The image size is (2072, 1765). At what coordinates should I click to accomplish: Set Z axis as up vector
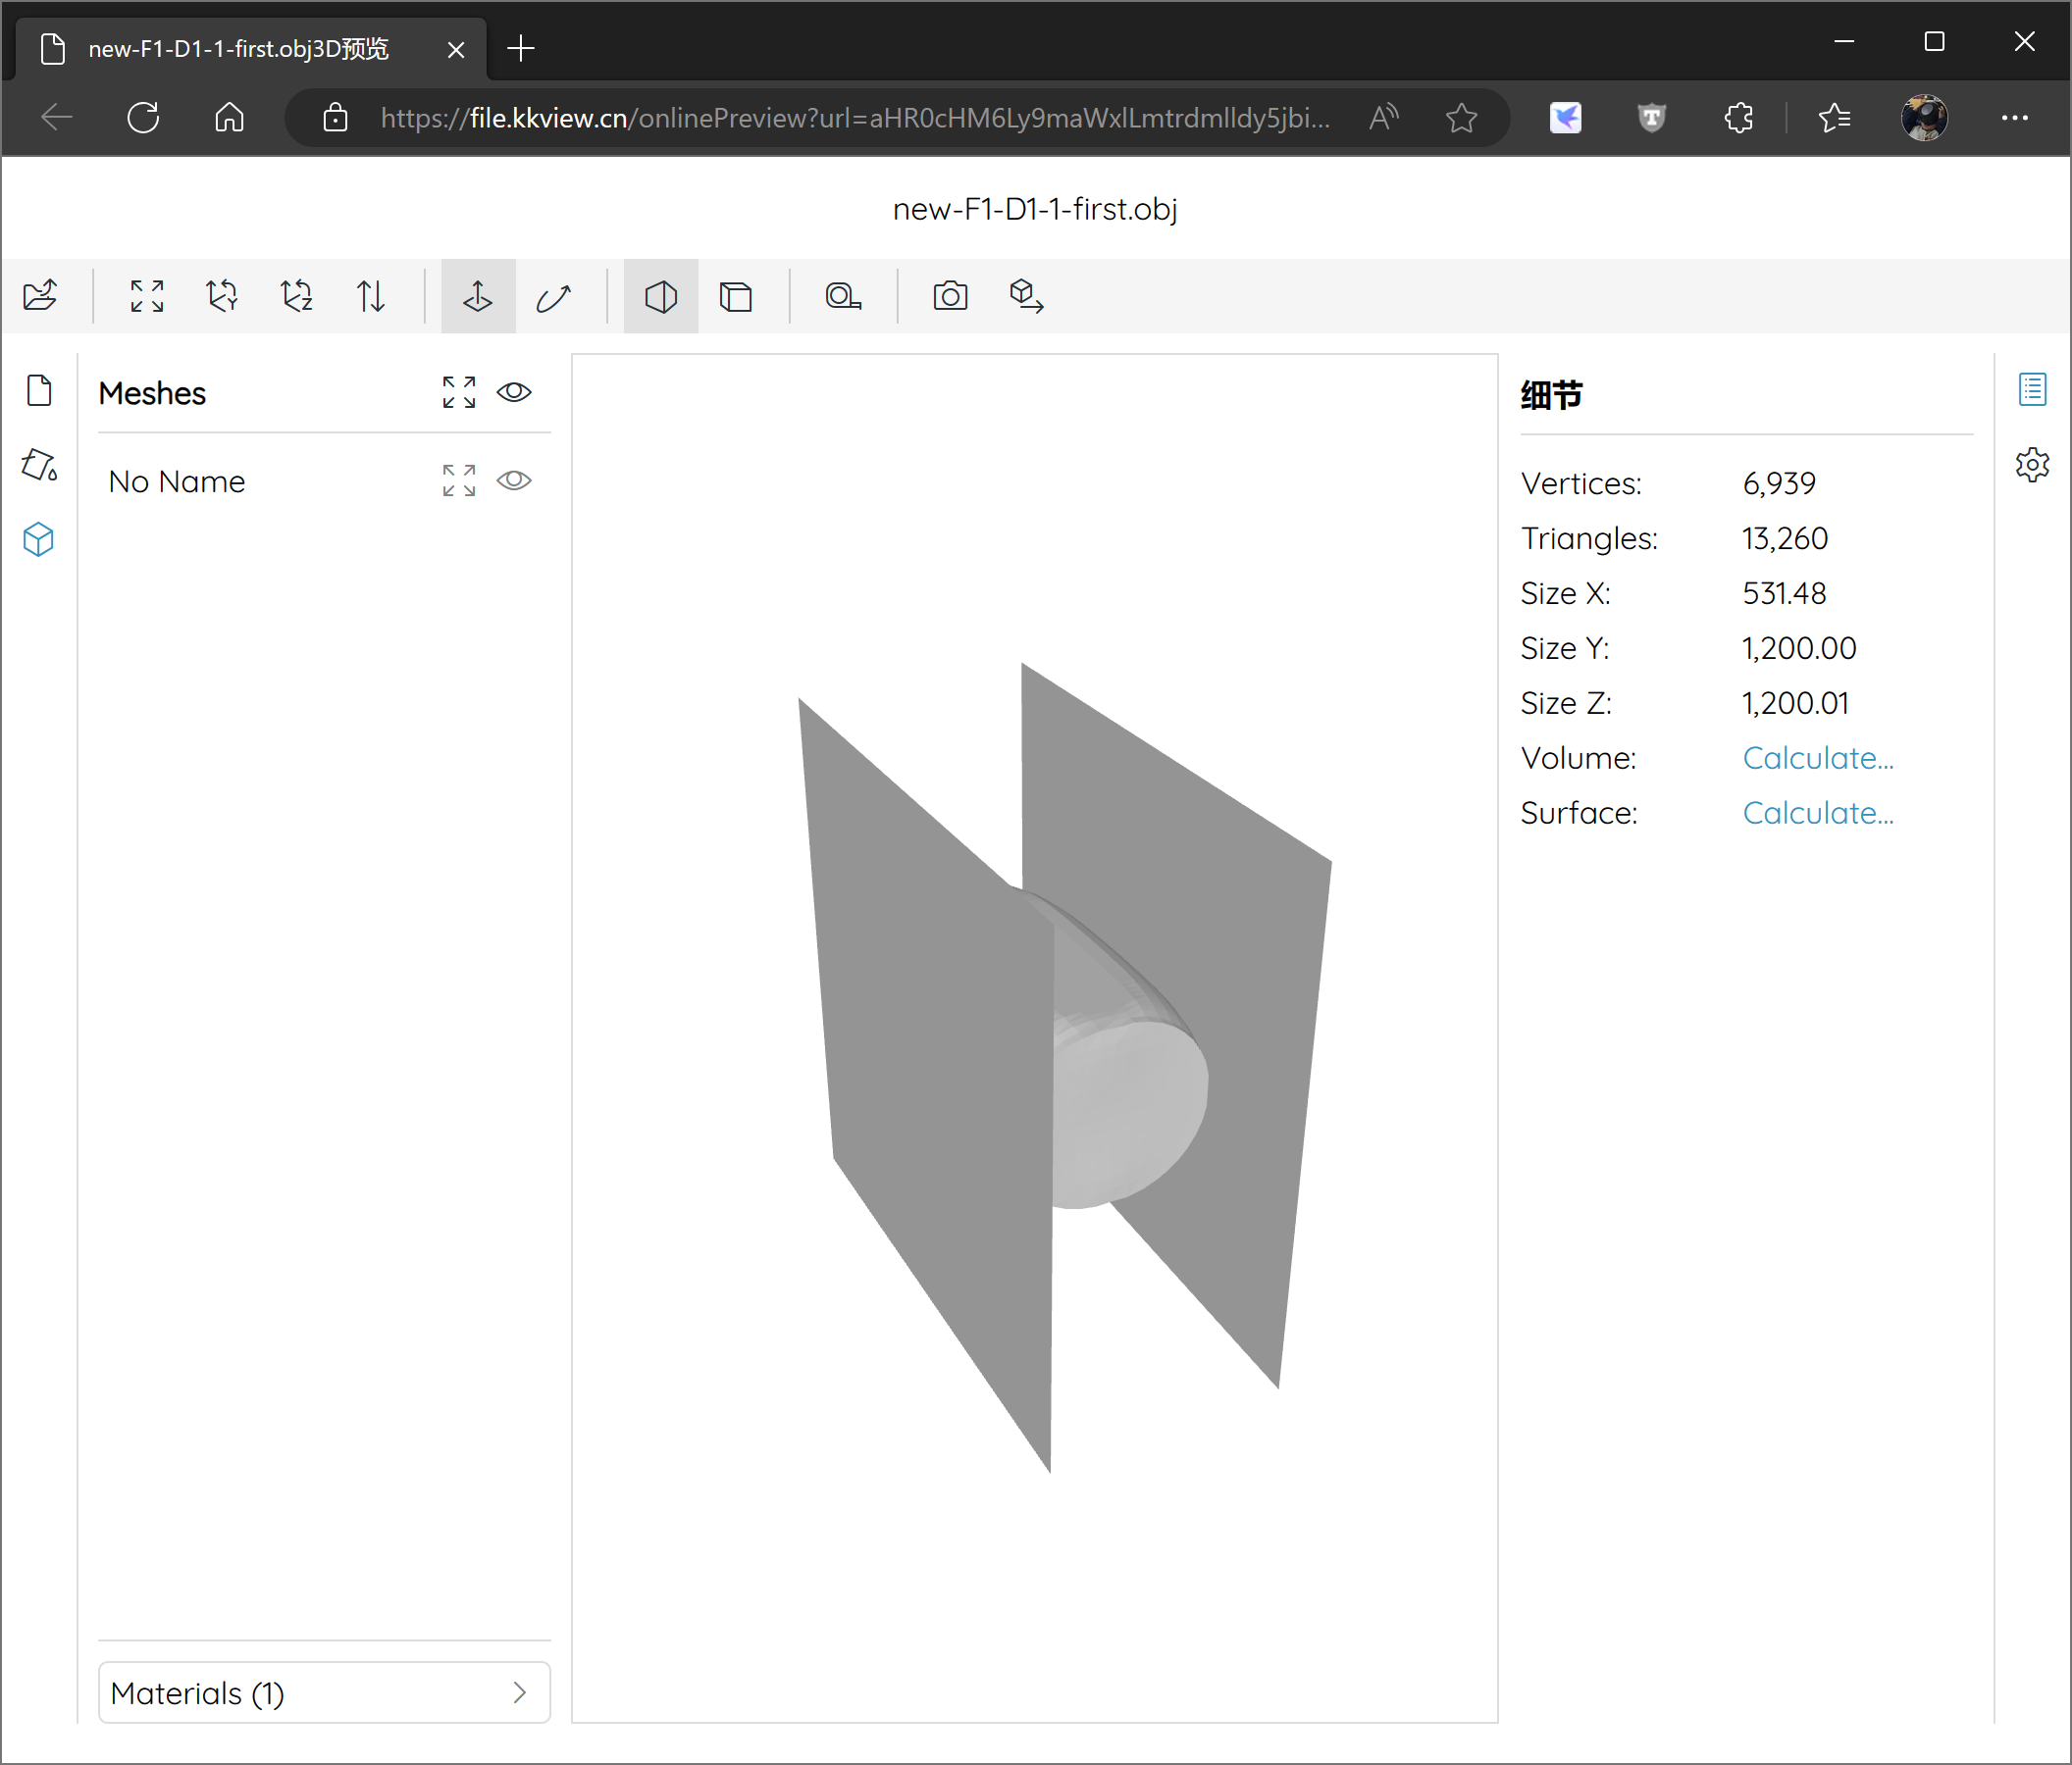tap(296, 296)
